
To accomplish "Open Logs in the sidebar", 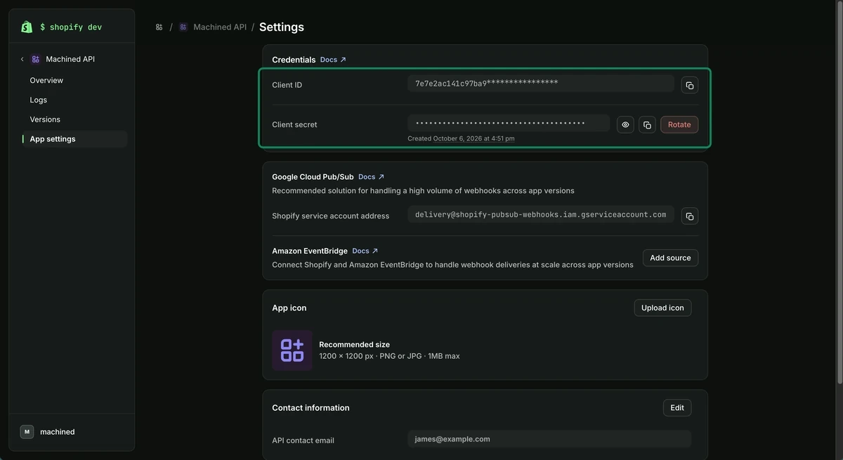I will click(39, 100).
